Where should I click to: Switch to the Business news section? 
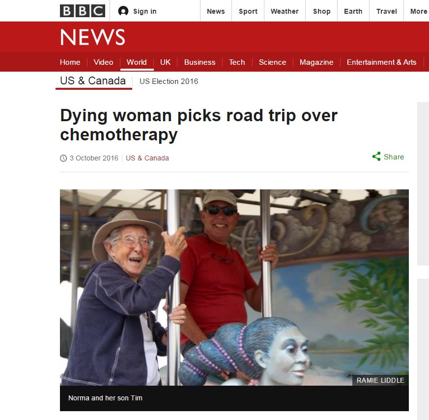(200, 62)
